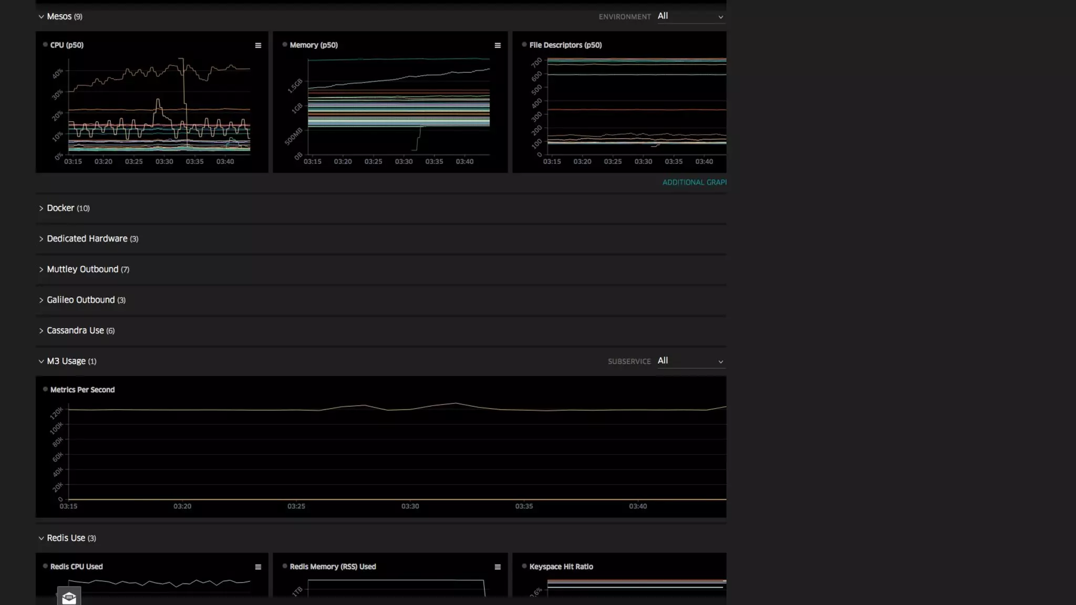Open the CPU (p50) graph hamburger menu

click(x=258, y=46)
